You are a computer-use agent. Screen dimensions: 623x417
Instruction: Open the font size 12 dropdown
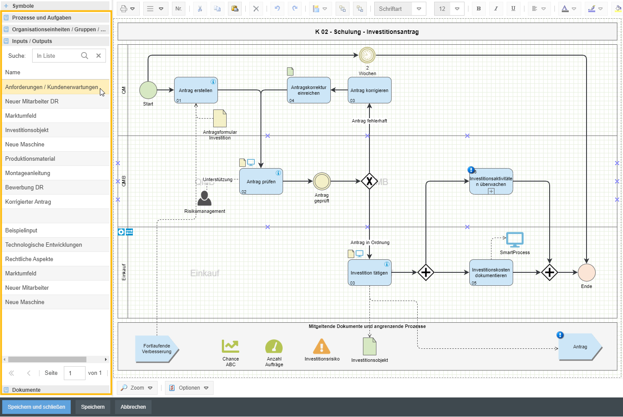pos(457,9)
